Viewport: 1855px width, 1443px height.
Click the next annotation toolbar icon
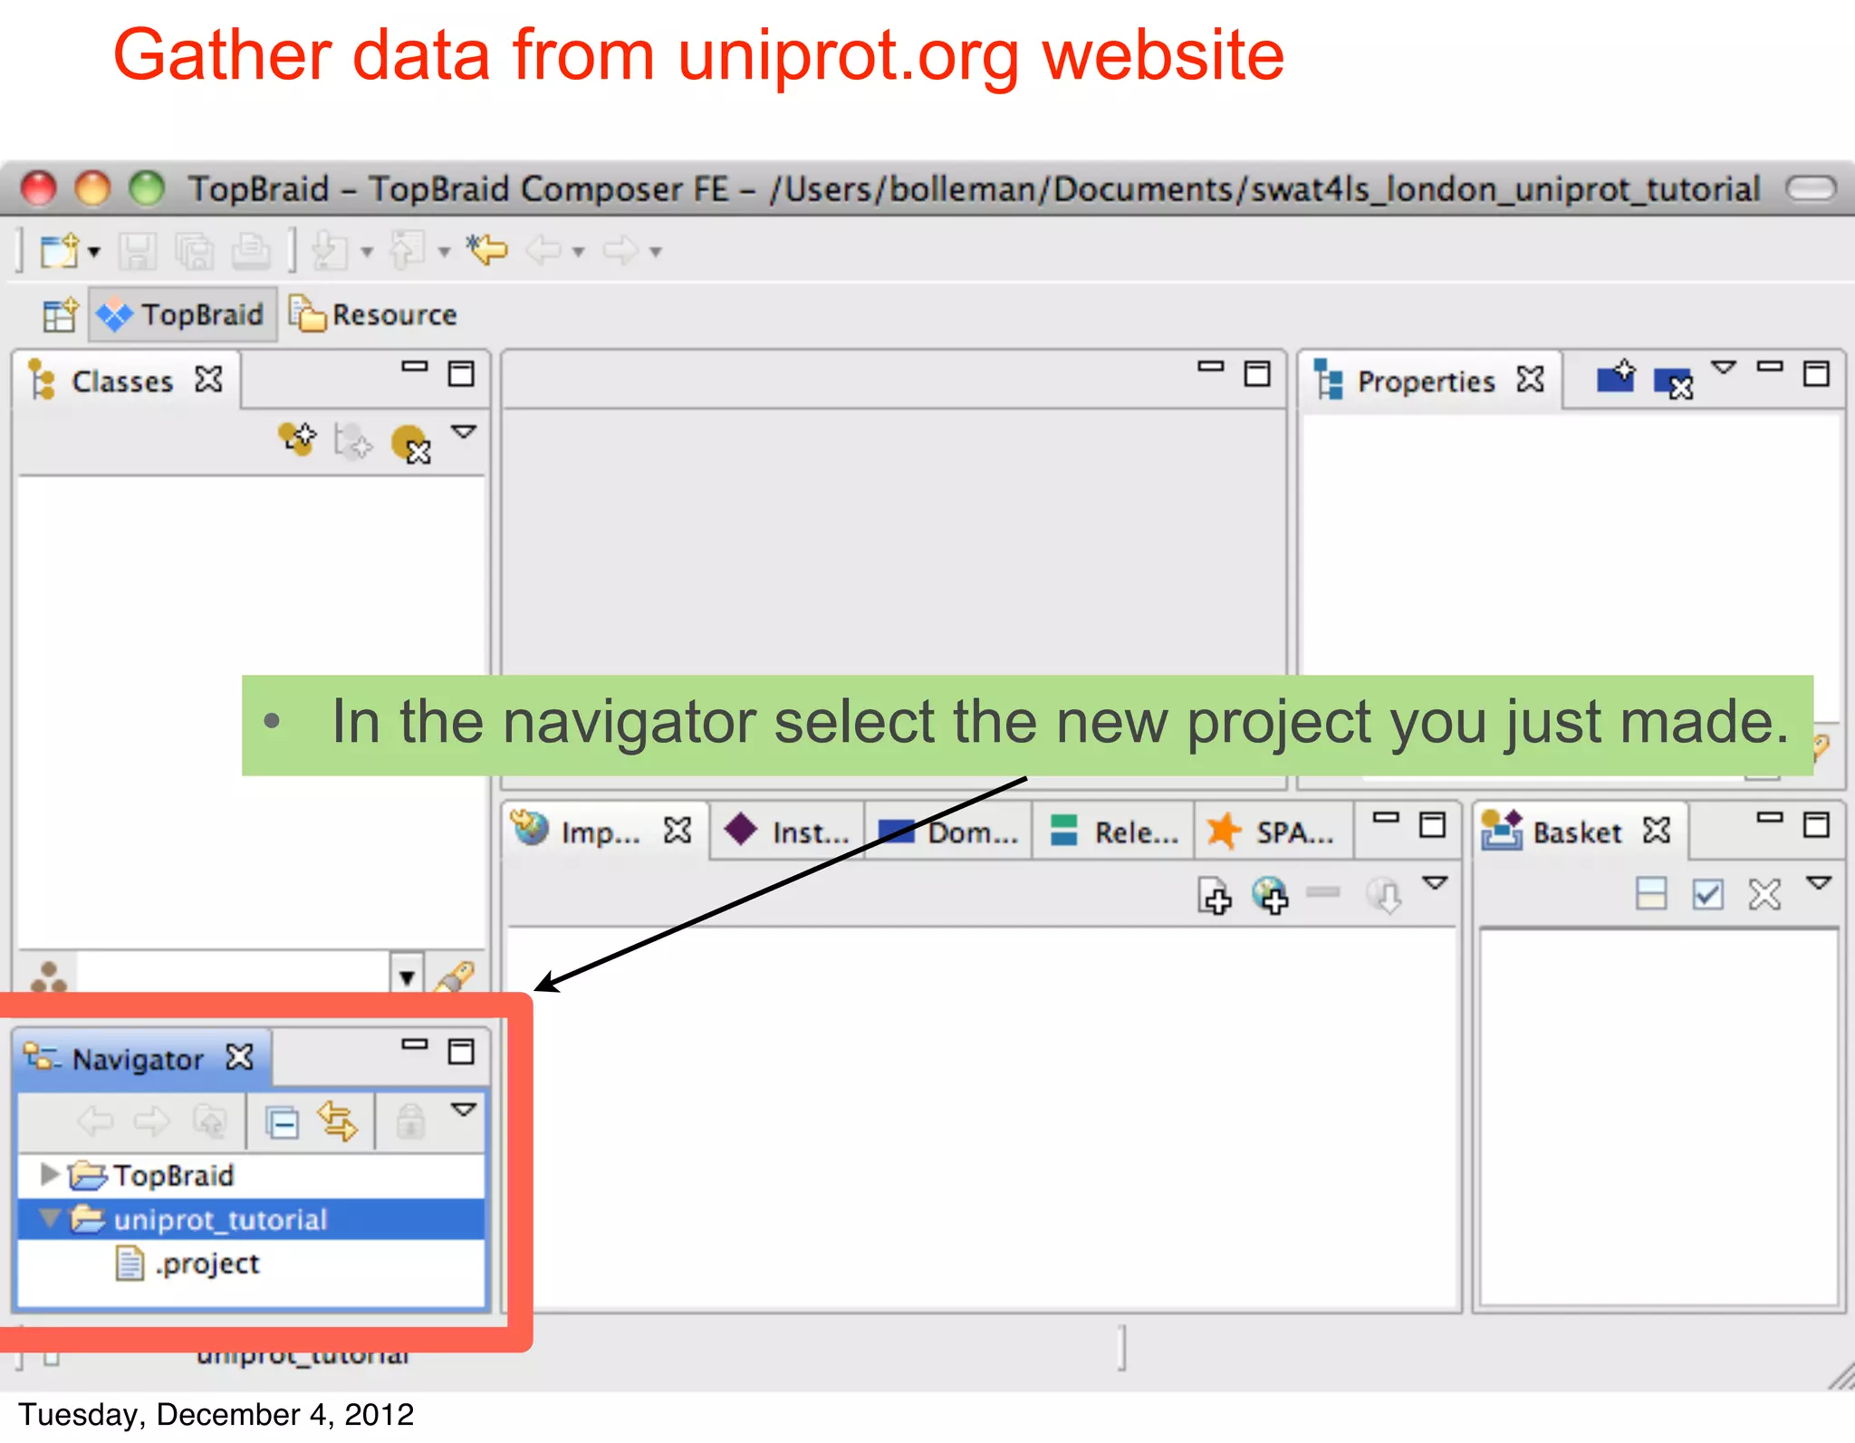(329, 251)
